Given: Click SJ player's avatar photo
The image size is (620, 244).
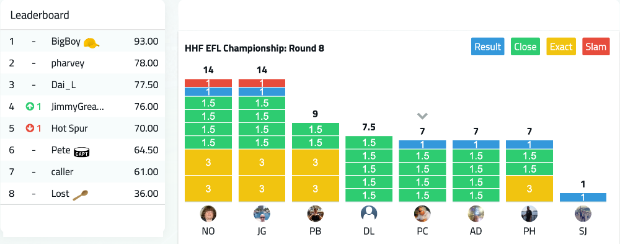Looking at the screenshot, I should tap(583, 214).
